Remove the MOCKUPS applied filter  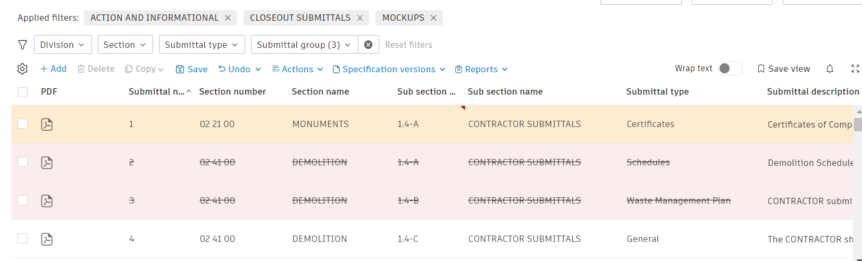coord(434,18)
